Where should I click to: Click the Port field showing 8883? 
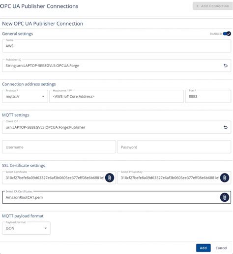tap(208, 96)
